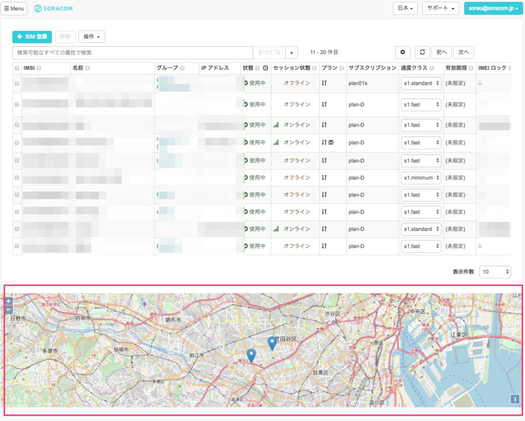Image resolution: width=525 pixels, height=421 pixels.
Task: Toggle the select-all checkbox in table header
Action: tap(17, 68)
